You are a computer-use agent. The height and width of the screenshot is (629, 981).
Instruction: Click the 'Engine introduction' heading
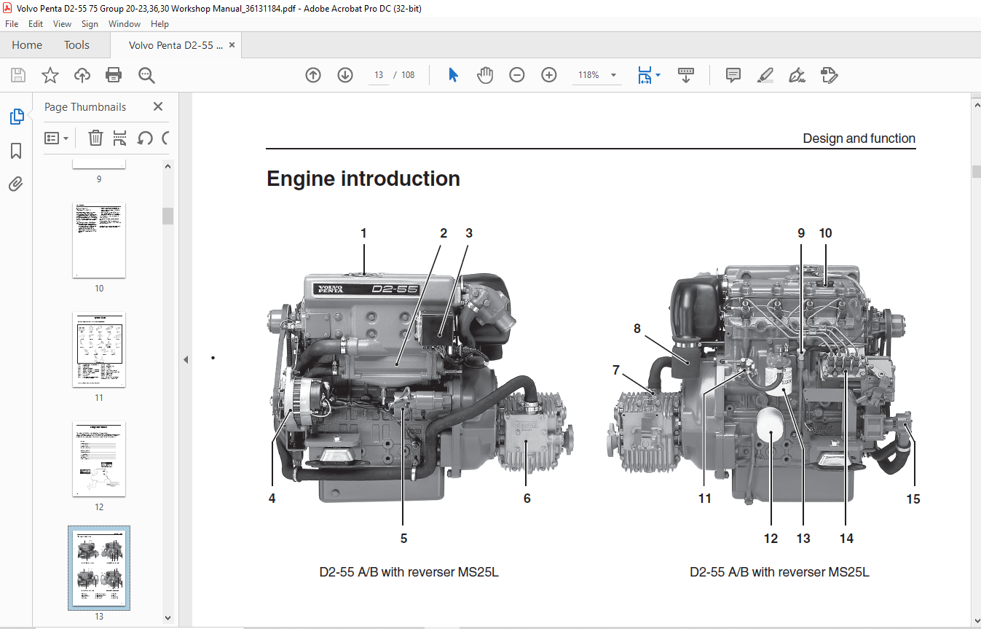point(363,179)
